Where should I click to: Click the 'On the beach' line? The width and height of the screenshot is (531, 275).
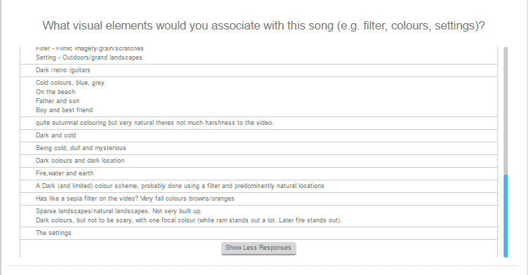coord(55,92)
